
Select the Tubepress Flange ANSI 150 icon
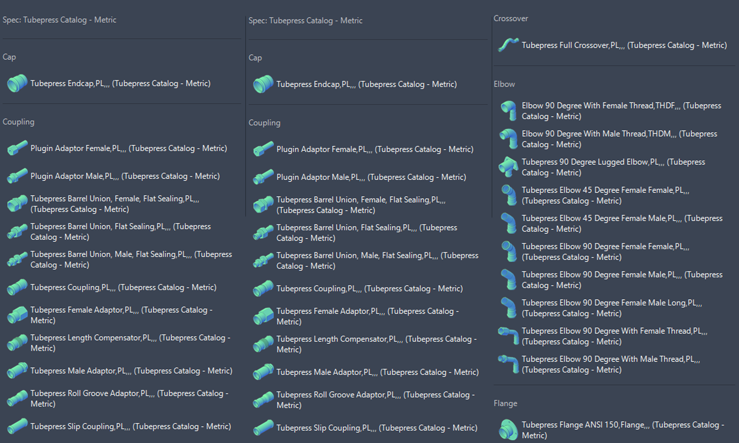coord(508,429)
